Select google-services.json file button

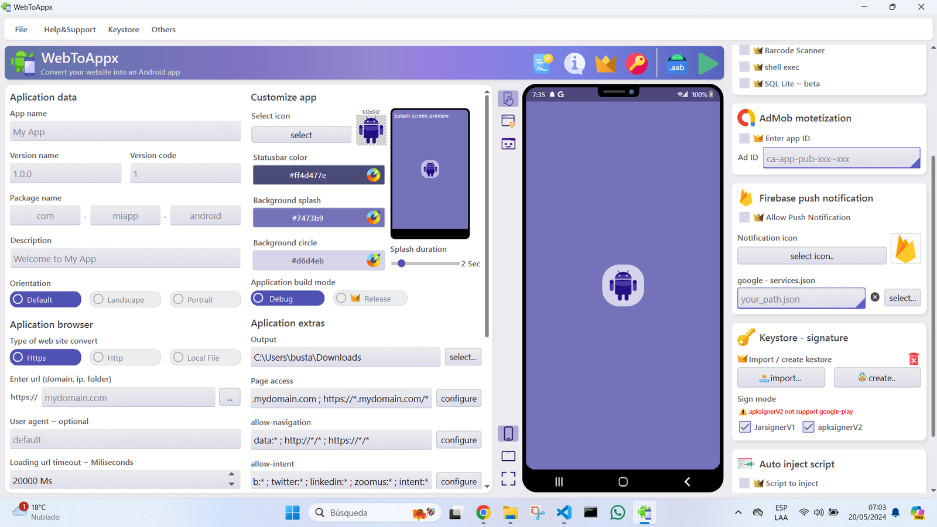[x=902, y=298]
